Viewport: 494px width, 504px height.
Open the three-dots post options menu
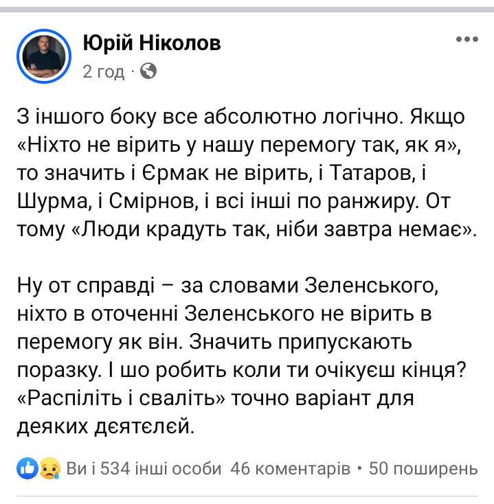pyautogui.click(x=467, y=39)
